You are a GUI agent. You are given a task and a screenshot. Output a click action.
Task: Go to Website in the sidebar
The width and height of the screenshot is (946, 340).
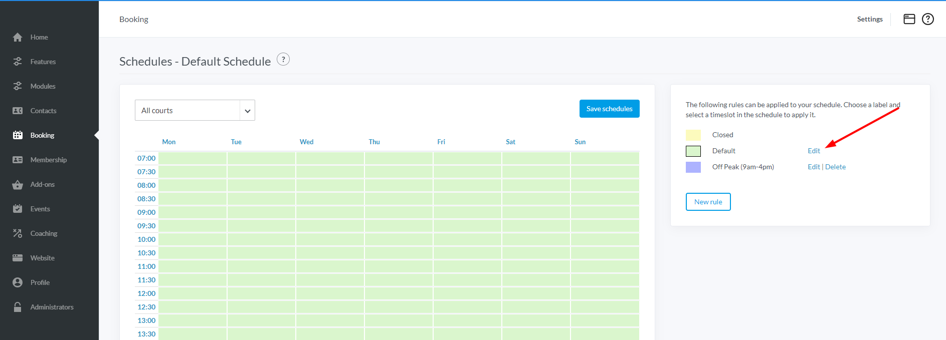tap(42, 258)
